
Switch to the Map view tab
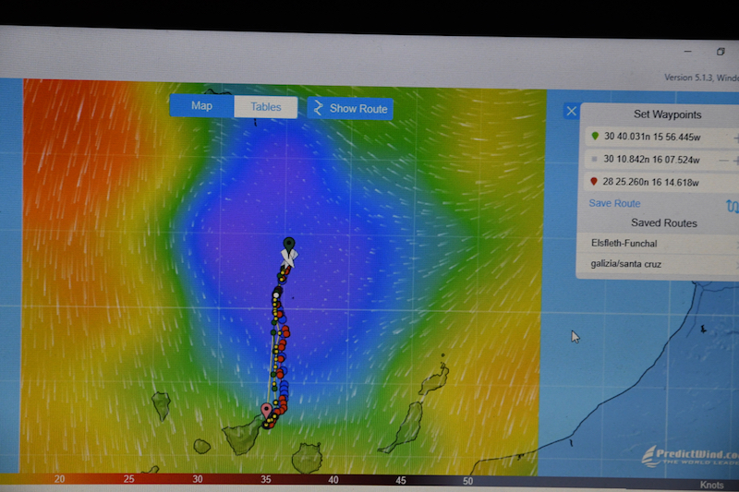click(x=201, y=105)
